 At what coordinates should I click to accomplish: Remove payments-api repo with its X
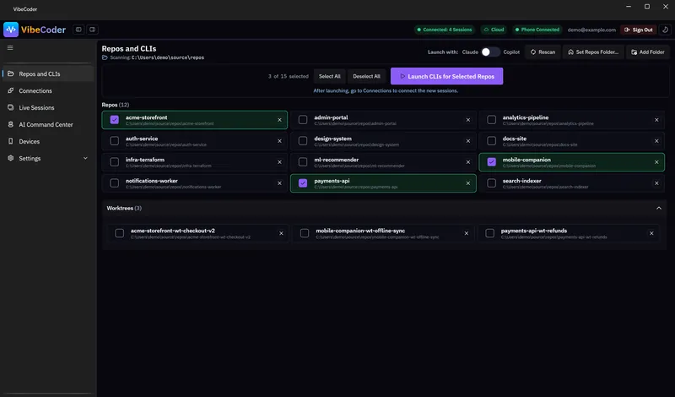(468, 183)
